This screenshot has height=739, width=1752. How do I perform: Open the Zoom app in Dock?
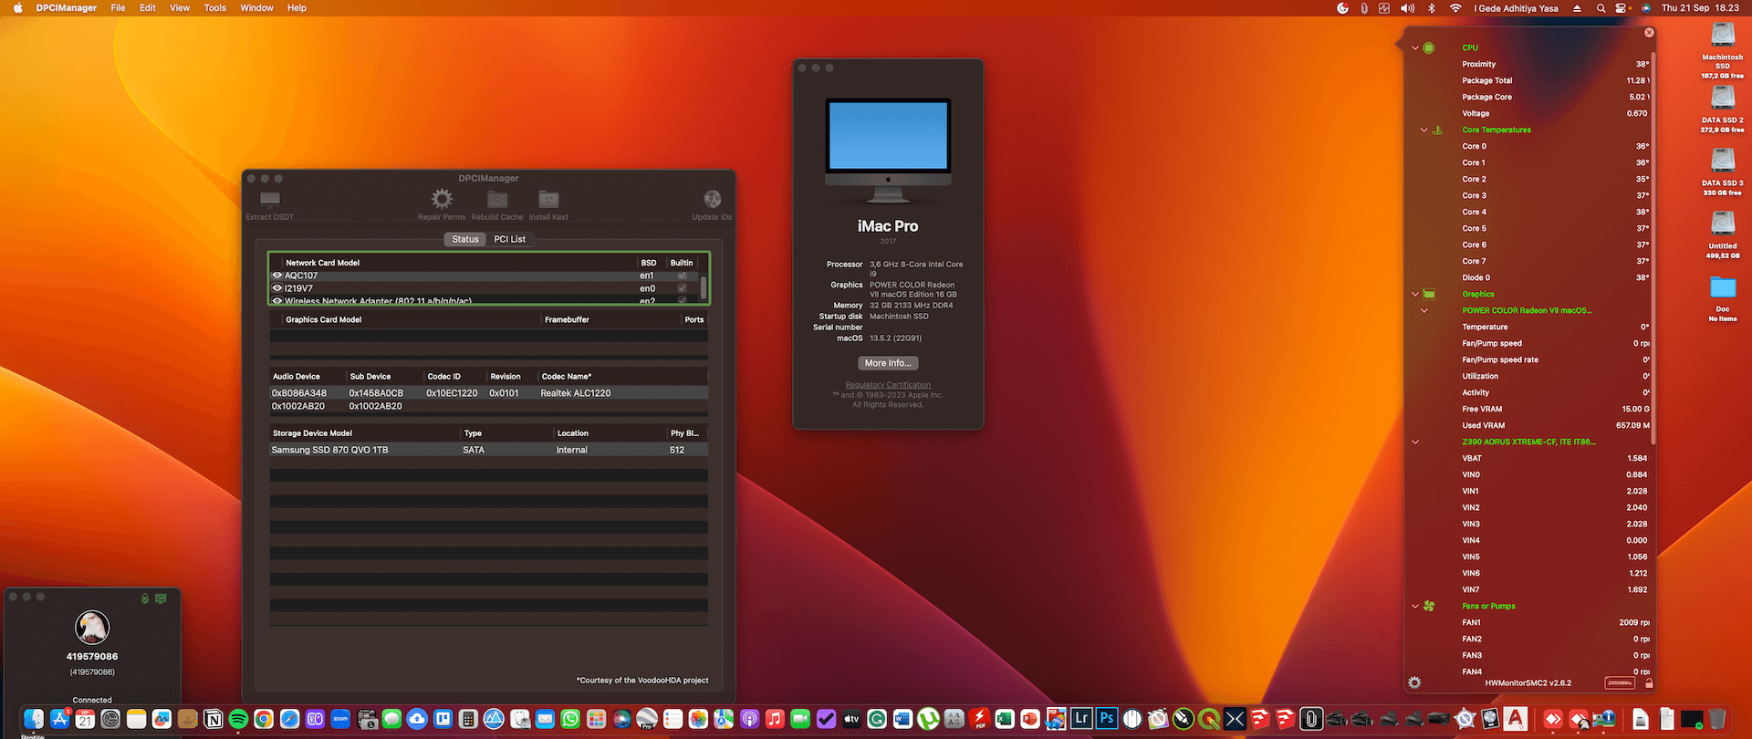tap(340, 719)
